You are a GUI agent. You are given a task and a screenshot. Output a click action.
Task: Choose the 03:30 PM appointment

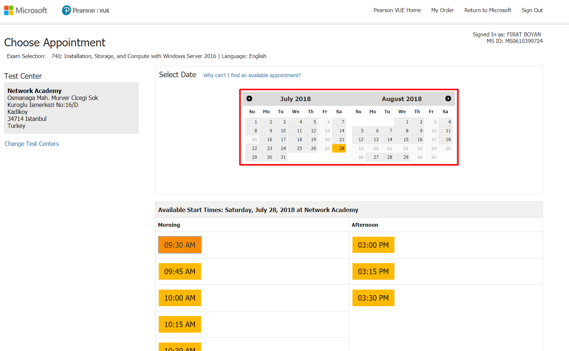pos(373,298)
